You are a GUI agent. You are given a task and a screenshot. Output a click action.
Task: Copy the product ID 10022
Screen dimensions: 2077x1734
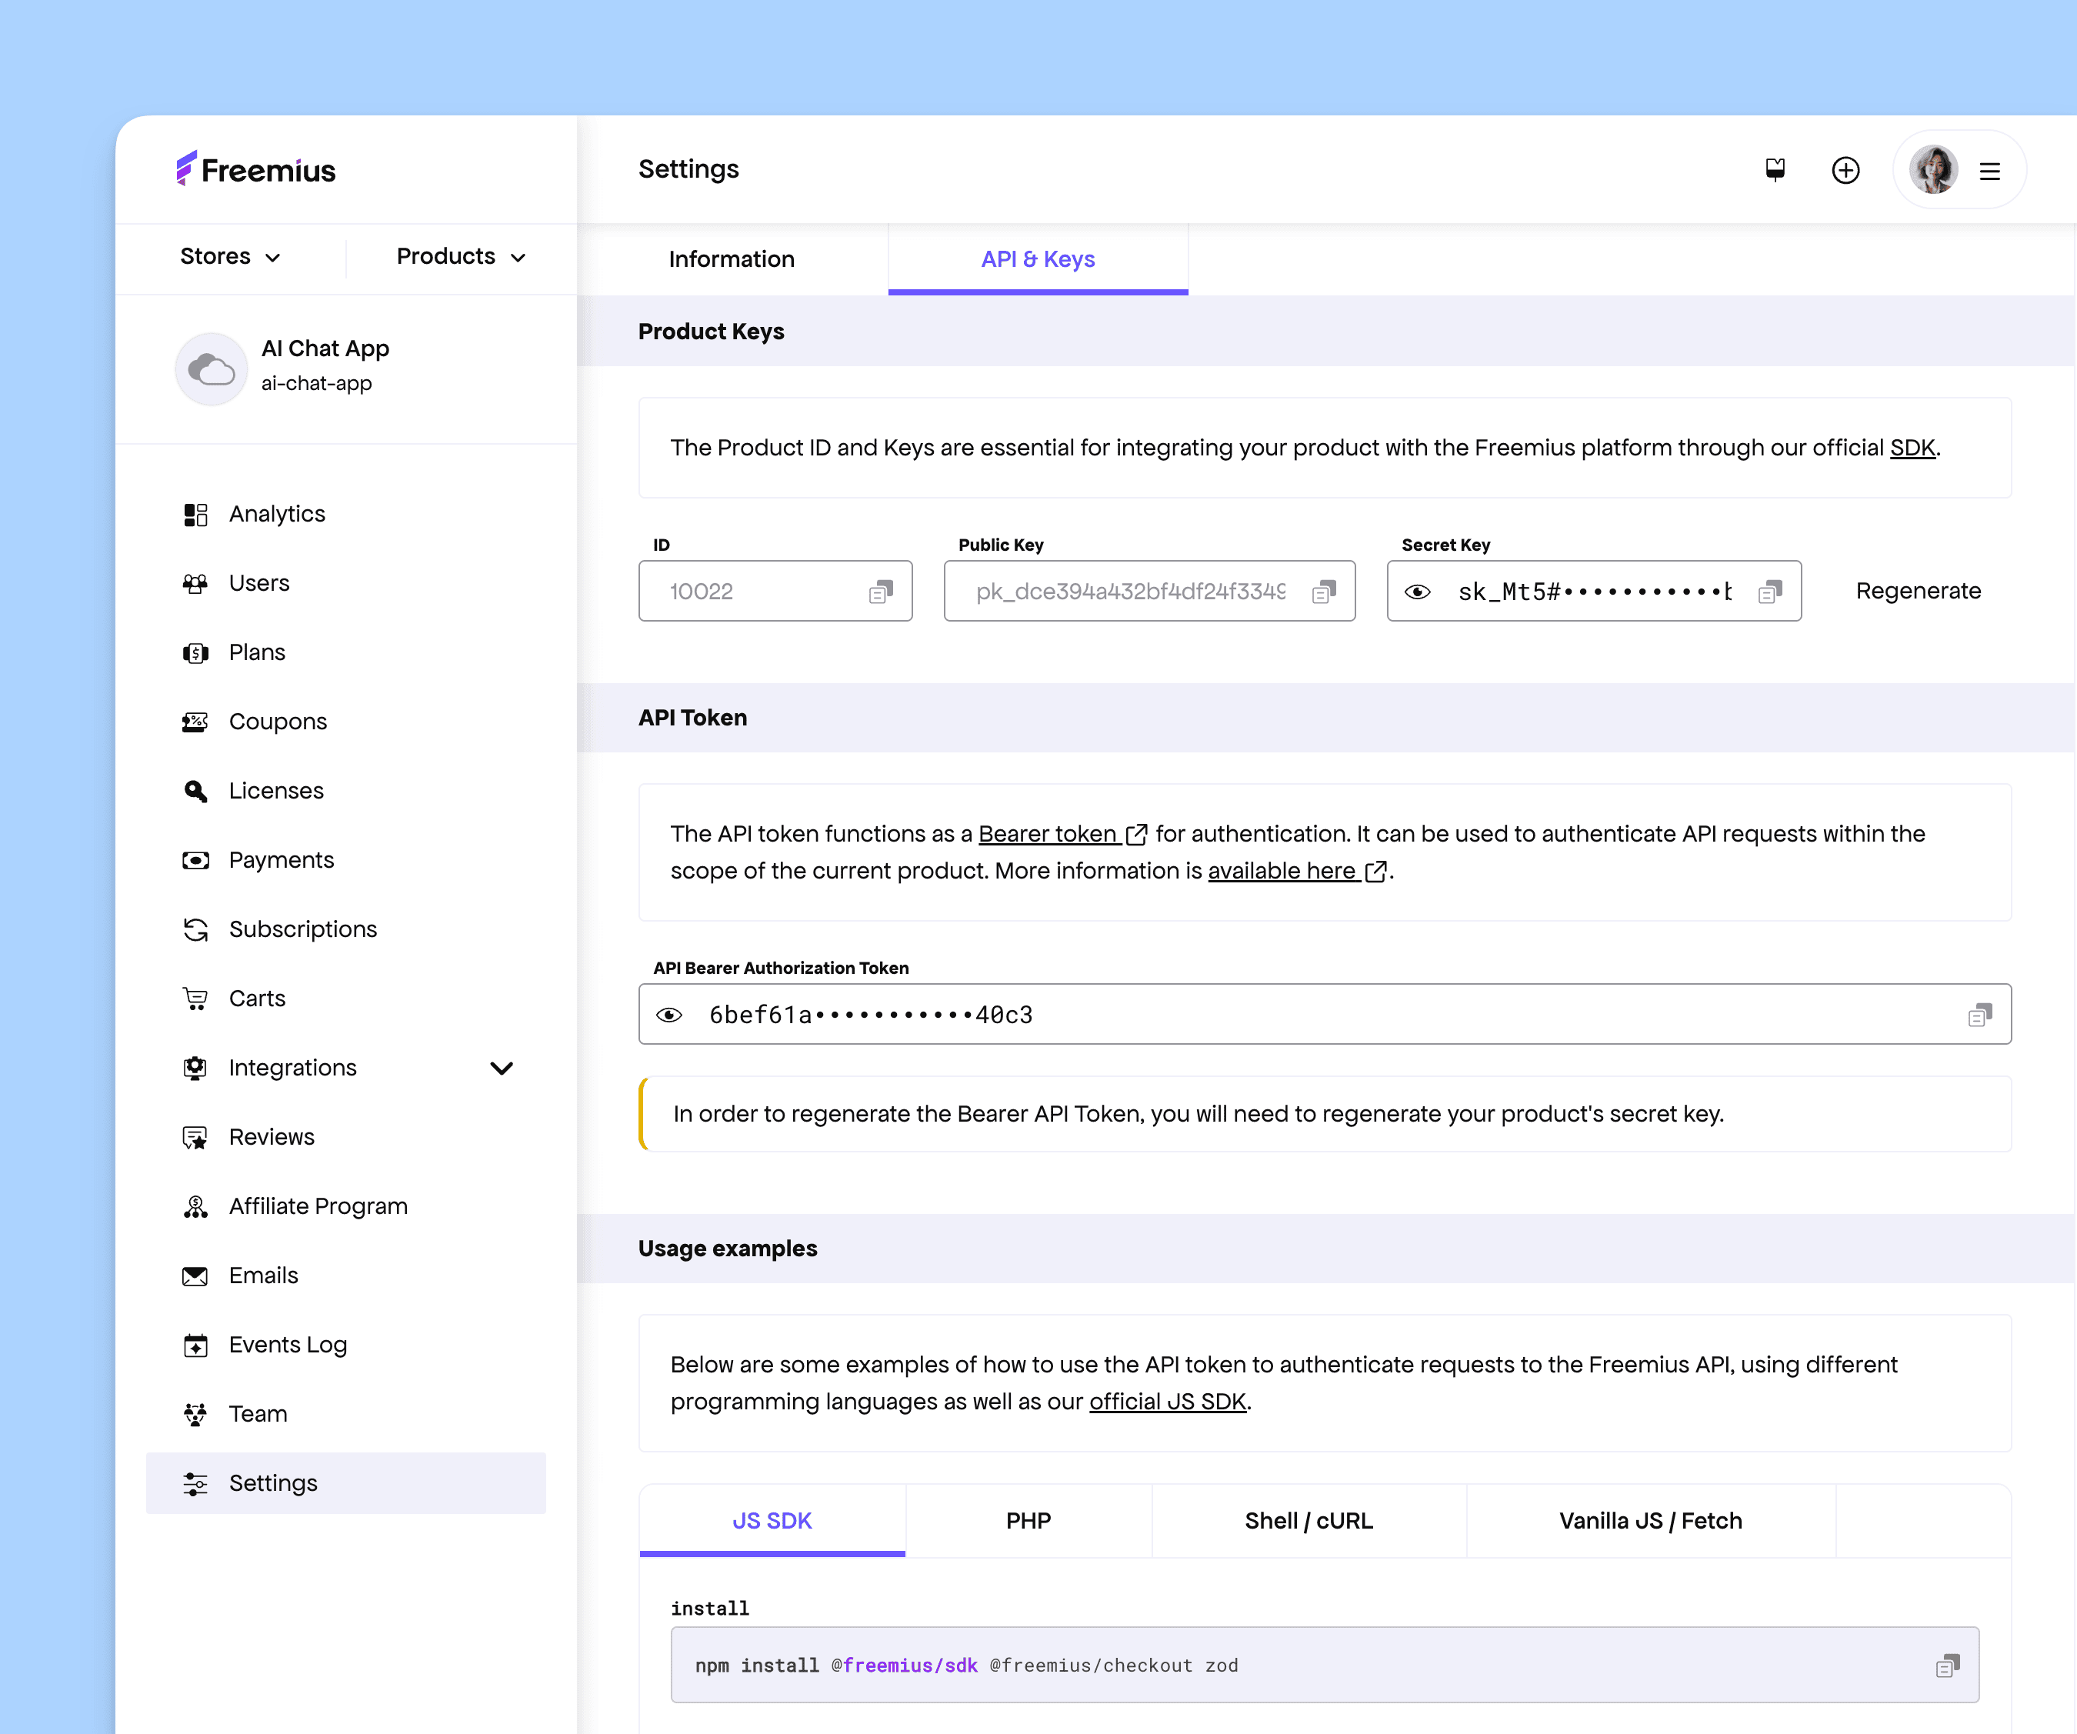[x=880, y=592]
